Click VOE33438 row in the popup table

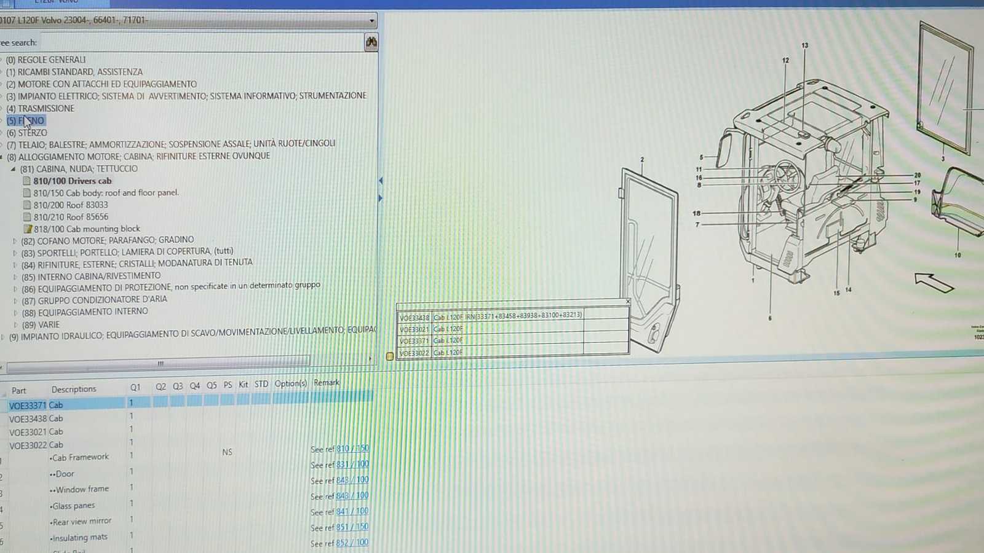tap(513, 316)
